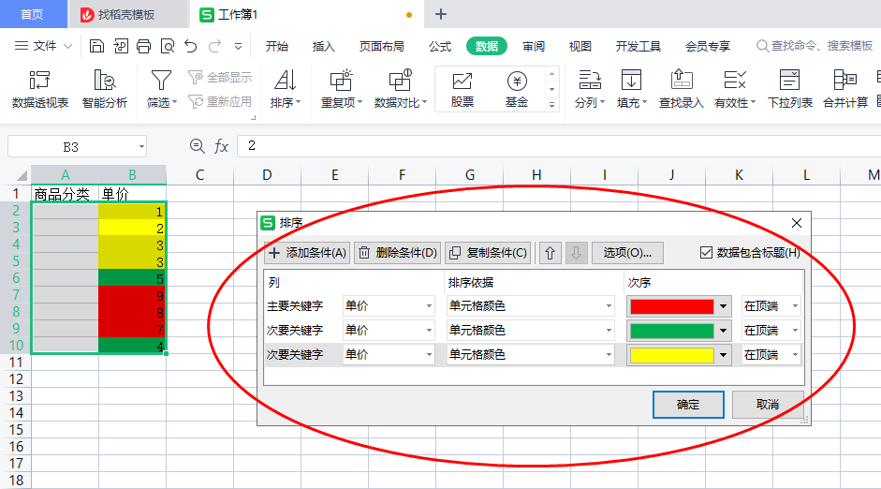Open the 文件 menu

[43, 46]
